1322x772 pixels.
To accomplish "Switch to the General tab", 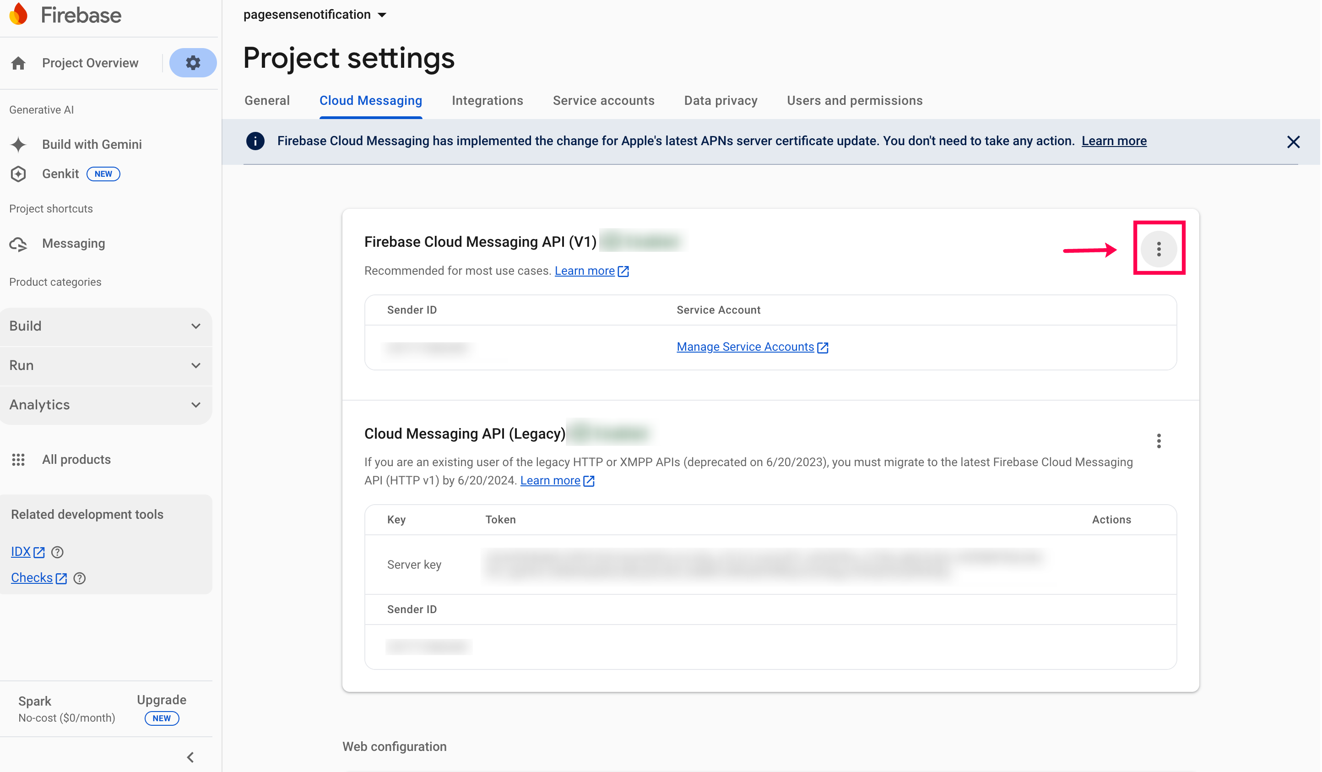I will point(267,101).
